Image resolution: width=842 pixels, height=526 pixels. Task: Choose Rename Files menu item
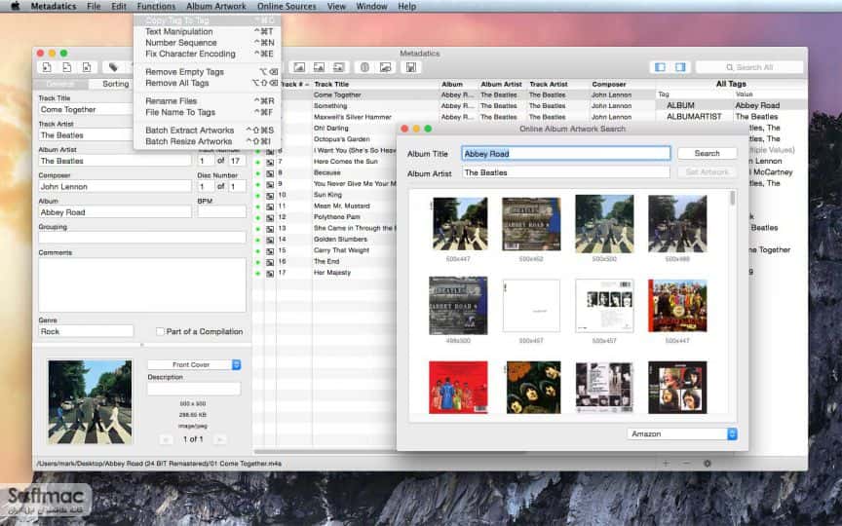click(208, 101)
